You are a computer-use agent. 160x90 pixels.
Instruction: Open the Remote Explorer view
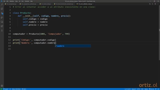2,22
